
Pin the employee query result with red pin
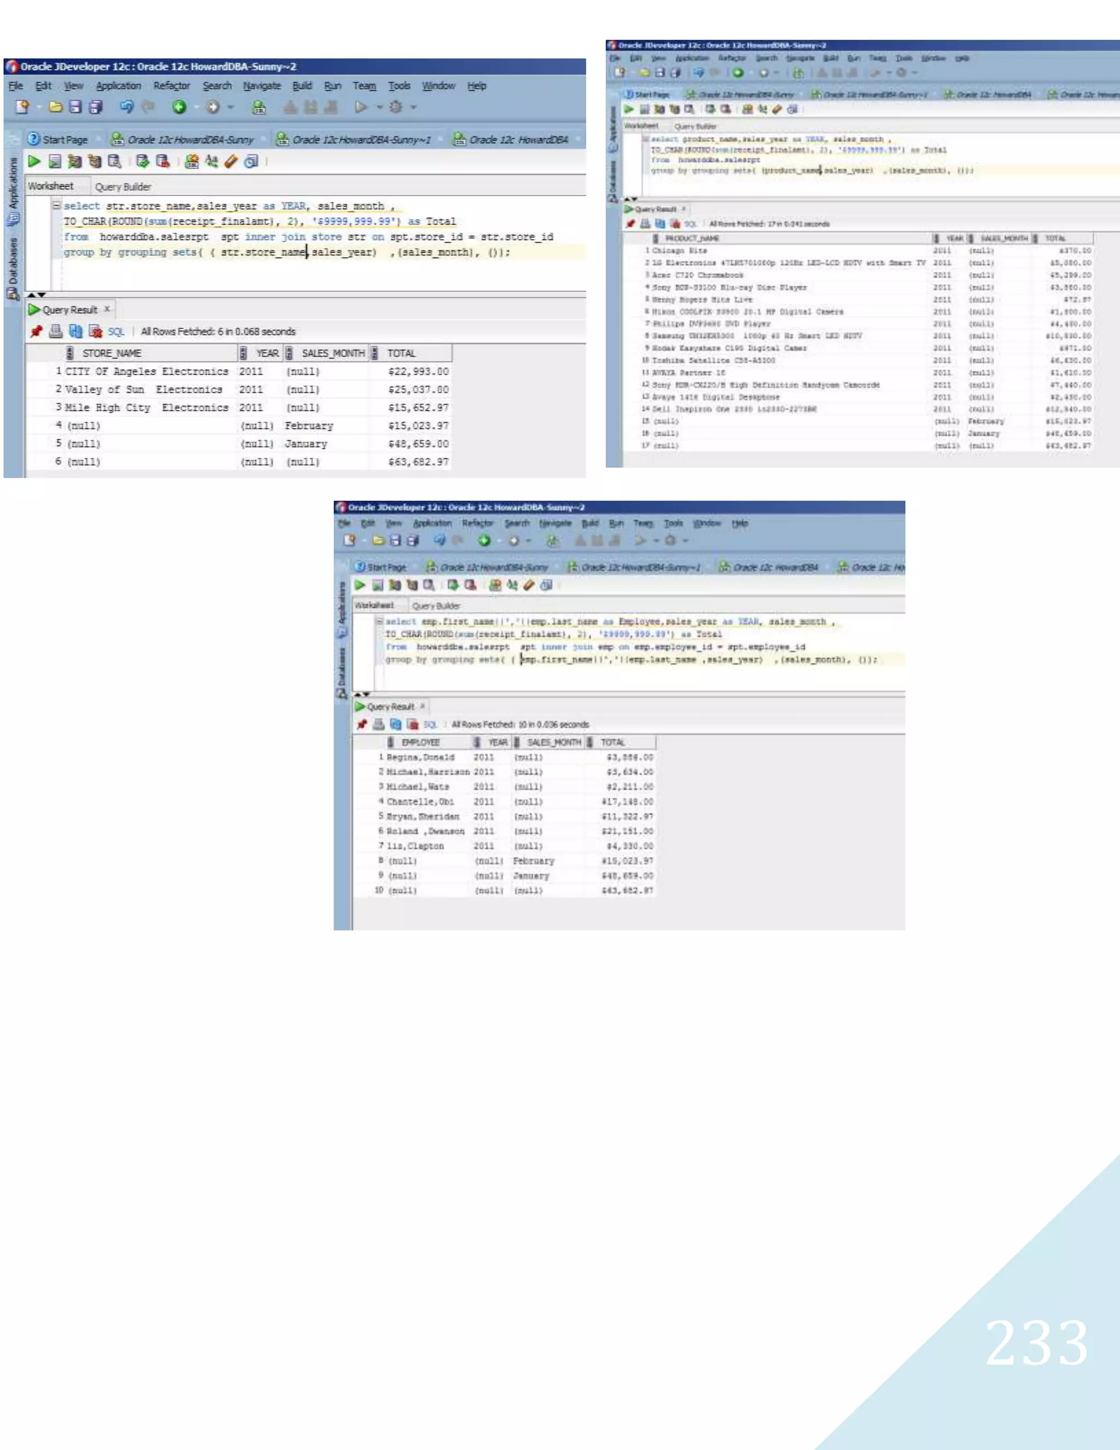(x=361, y=724)
